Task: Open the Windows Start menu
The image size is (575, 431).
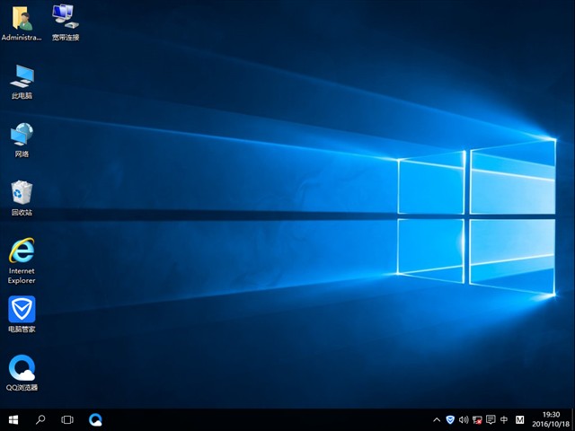Action: point(13,419)
